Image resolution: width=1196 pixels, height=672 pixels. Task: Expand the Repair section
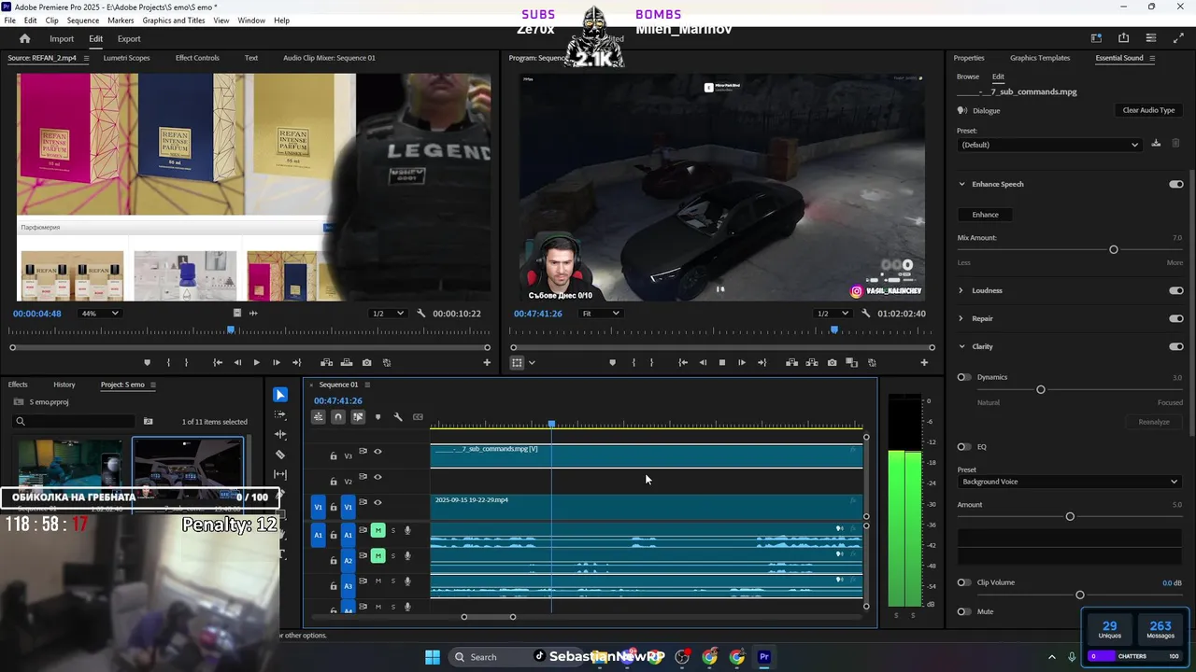pos(961,318)
